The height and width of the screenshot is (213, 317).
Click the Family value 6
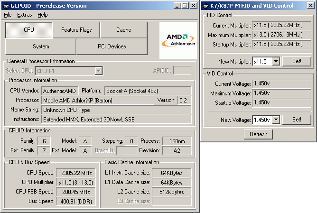[44, 141]
